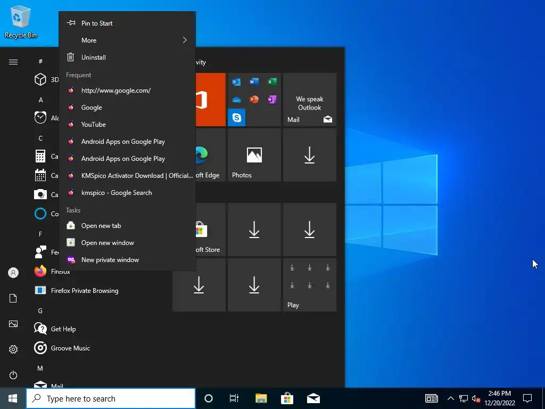This screenshot has width=545, height=409.
Task: Click the Power button icon
Action: pyautogui.click(x=13, y=375)
